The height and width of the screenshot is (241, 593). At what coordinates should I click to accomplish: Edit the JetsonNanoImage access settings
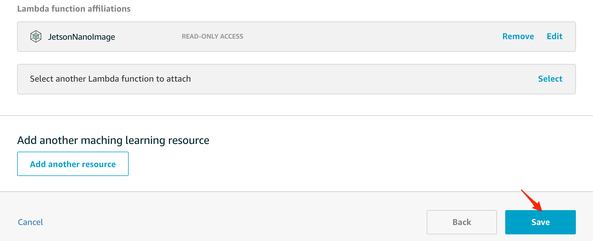pos(554,36)
